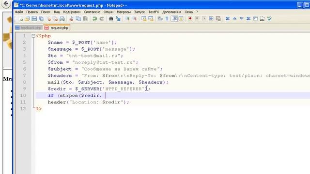310x174 pixels.
Task: Open the TextFX menu
Action: [154, 12]
